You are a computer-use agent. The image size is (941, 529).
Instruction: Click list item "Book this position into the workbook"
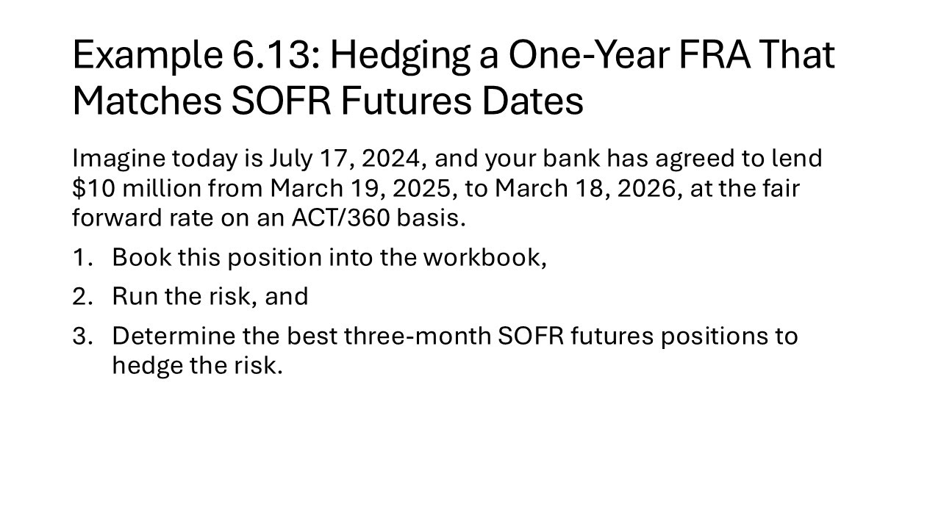(329, 258)
